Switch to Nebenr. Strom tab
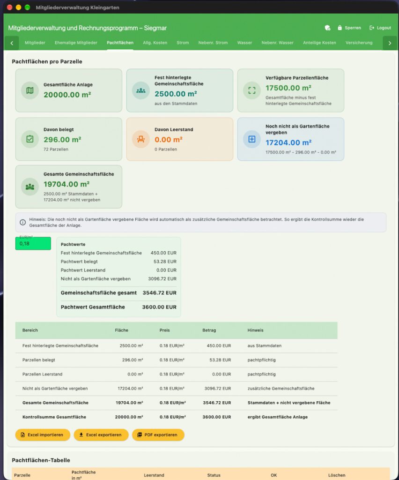The height and width of the screenshot is (480, 399). click(213, 43)
